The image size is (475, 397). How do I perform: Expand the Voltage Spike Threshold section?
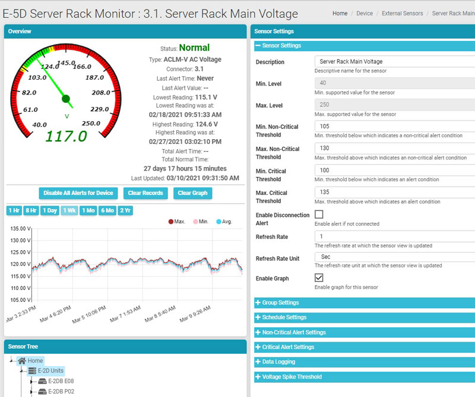(365, 377)
